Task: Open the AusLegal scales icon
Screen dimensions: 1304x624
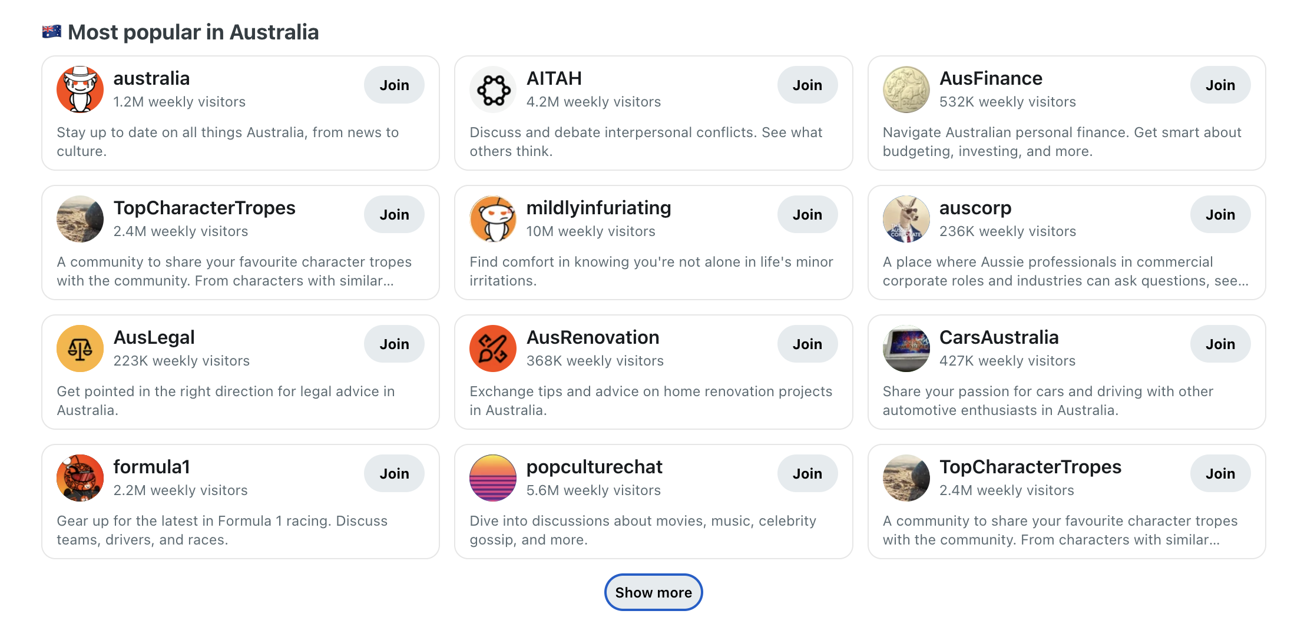Action: coord(80,348)
